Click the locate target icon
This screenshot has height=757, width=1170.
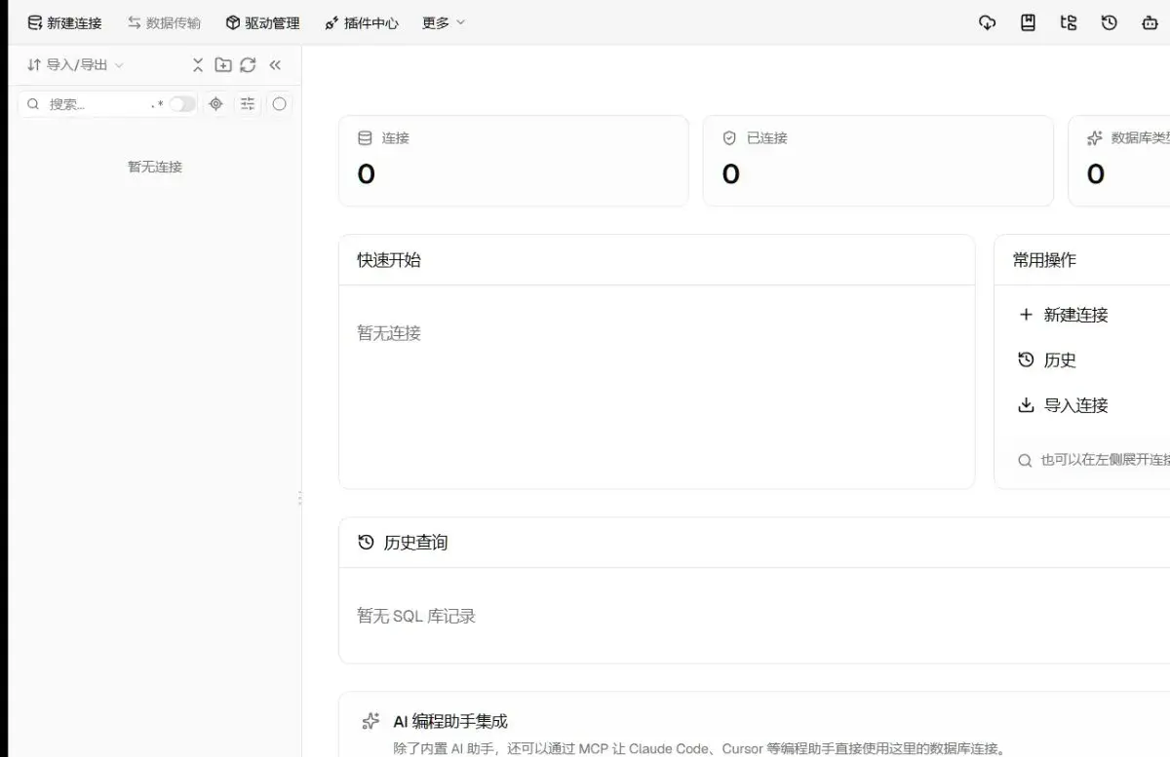coord(216,104)
